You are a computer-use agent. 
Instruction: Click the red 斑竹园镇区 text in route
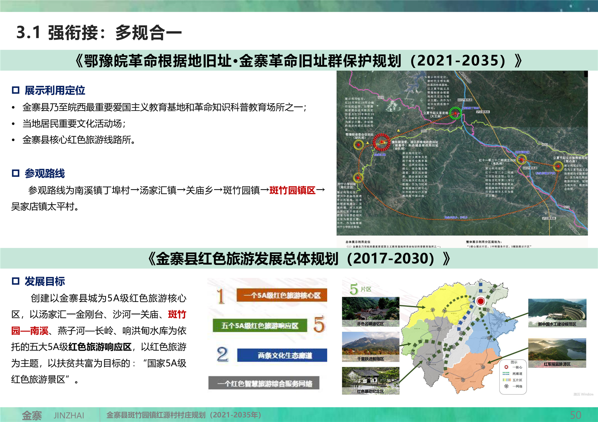pos(292,190)
